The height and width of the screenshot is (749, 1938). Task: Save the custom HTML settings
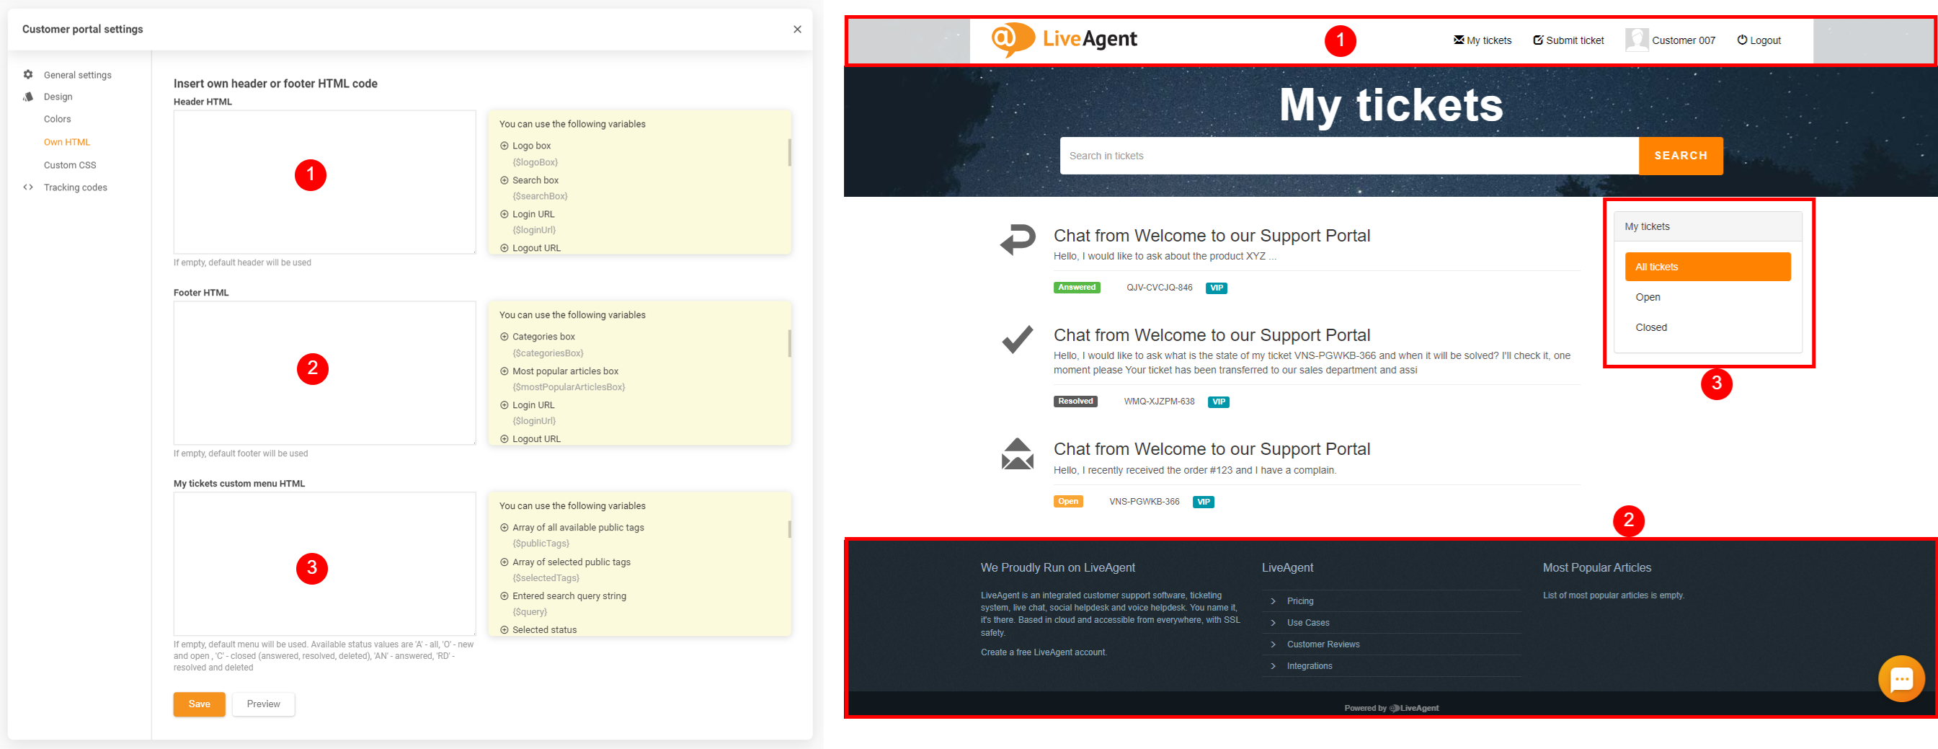200,704
